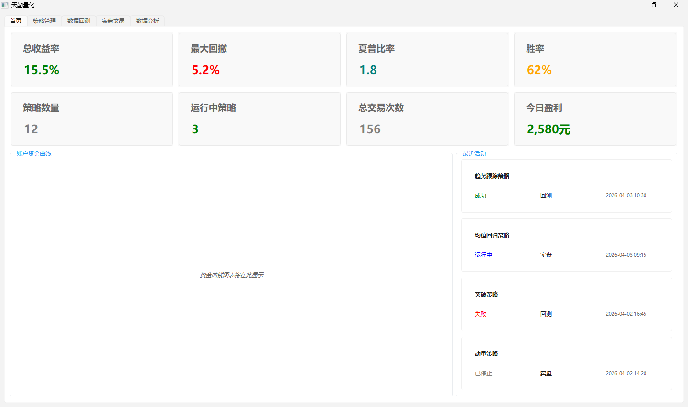Open the 趋势跟踪策略 activity entry

point(566,186)
